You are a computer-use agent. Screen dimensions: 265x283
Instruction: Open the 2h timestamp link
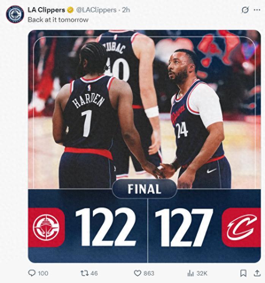pyautogui.click(x=126, y=10)
